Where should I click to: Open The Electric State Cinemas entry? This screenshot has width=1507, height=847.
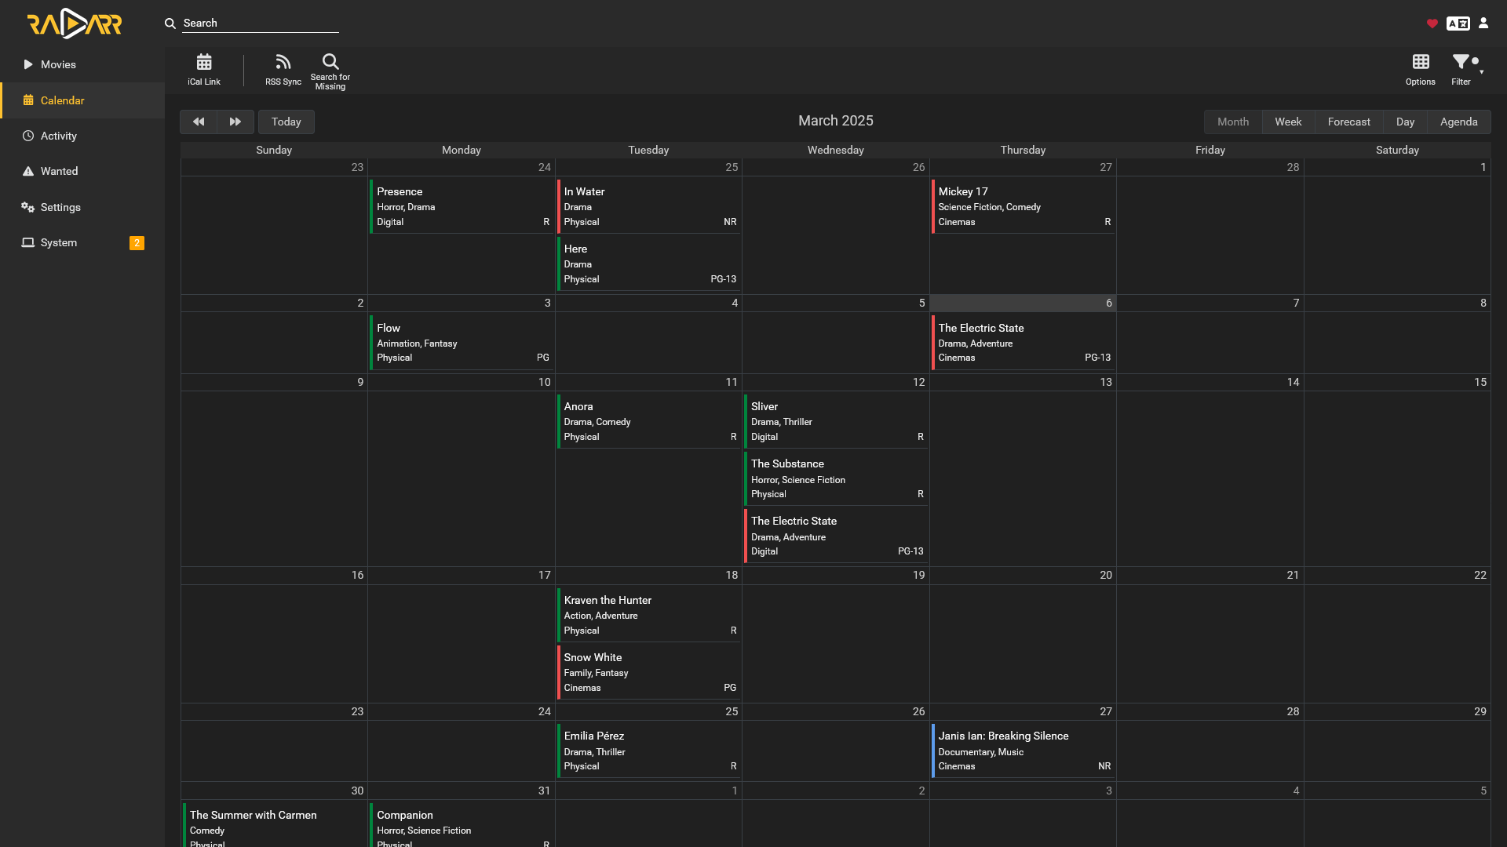[x=1024, y=343]
